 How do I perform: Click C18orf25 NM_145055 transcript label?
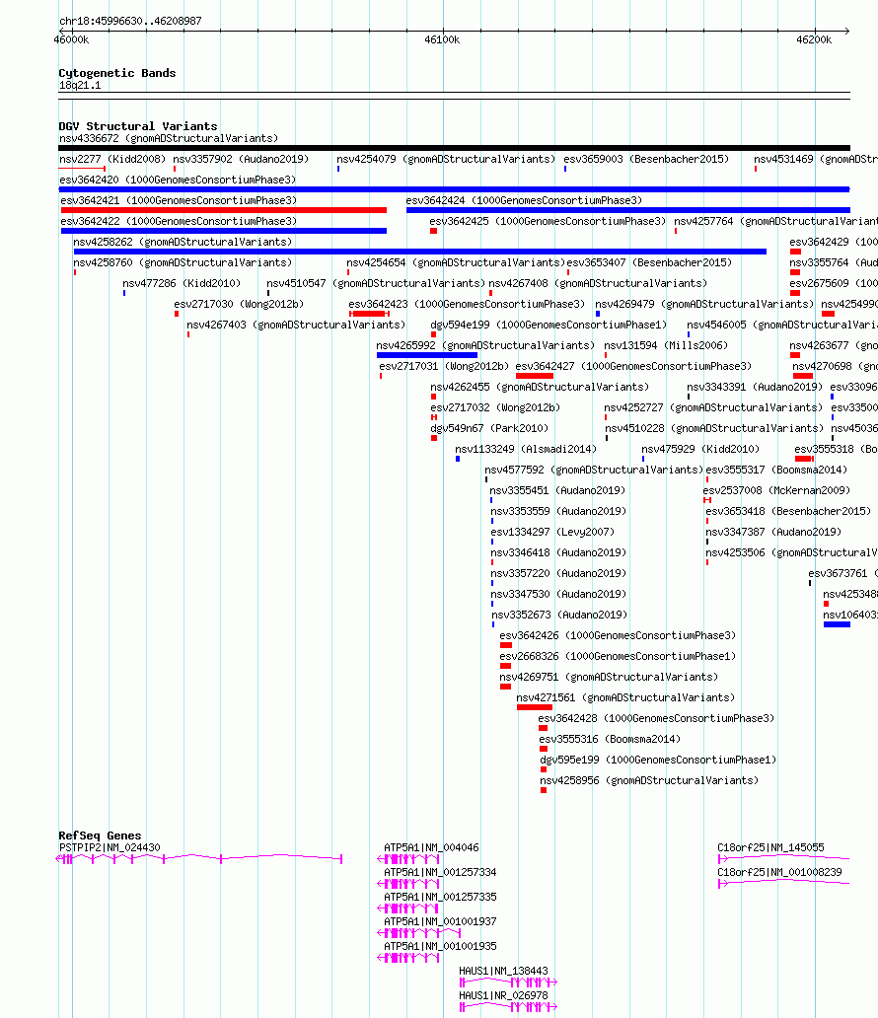point(770,848)
